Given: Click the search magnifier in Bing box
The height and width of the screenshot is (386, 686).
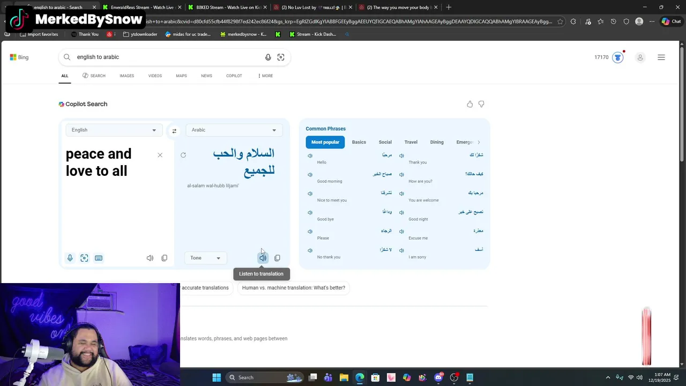Looking at the screenshot, I should tap(67, 57).
